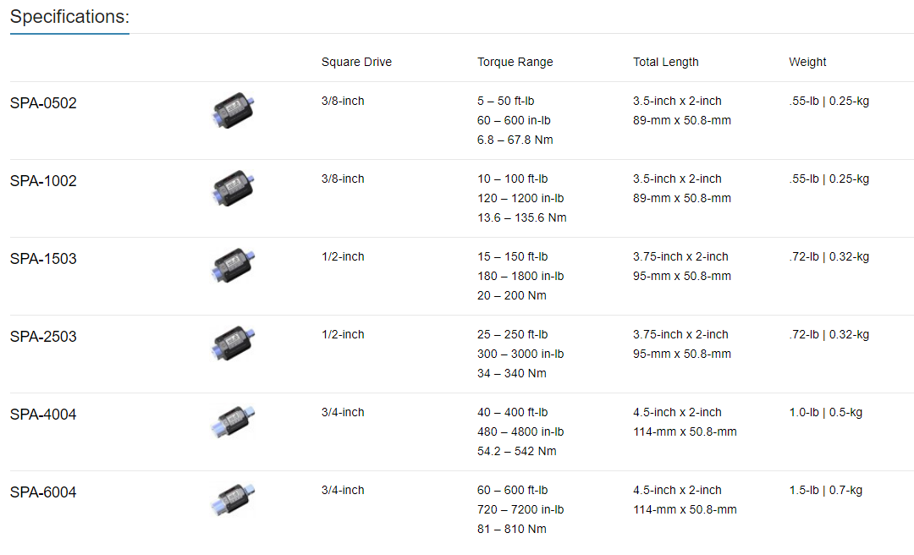Select the SPA-1002 model name
Image resolution: width=914 pixels, height=555 pixels.
coord(43,181)
